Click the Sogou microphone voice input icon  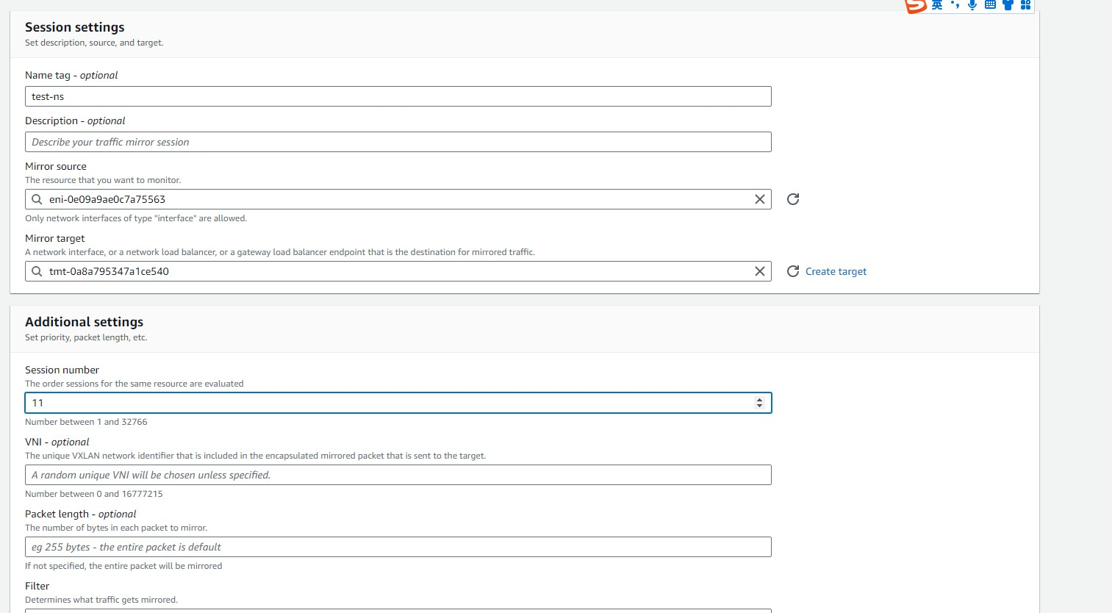[972, 5]
